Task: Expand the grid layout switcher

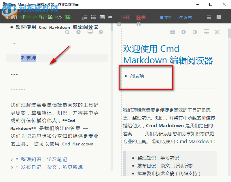Action: [x=218, y=17]
